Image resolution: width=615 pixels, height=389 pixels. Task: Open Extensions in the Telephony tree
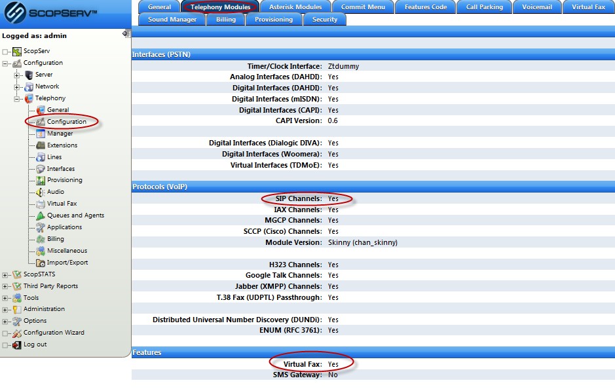[62, 145]
